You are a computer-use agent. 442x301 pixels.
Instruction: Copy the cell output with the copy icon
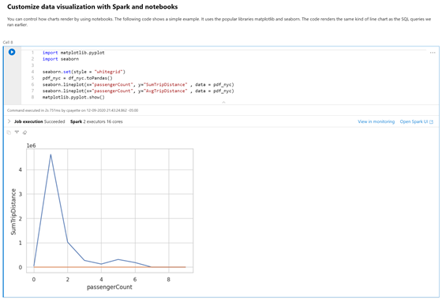point(9,132)
